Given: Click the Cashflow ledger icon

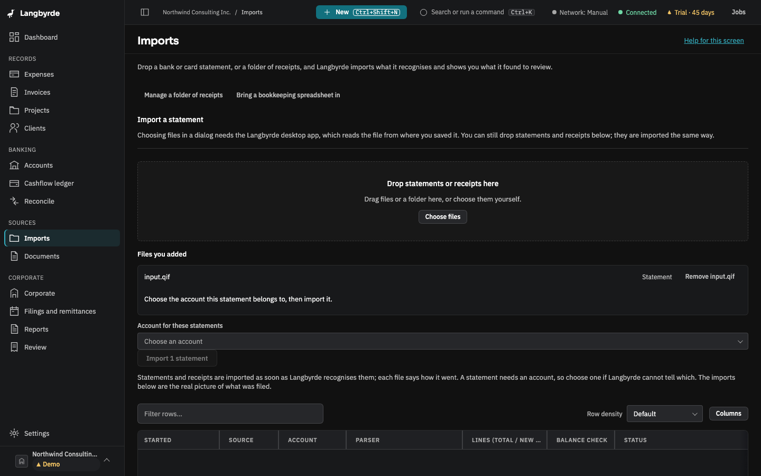Looking at the screenshot, I should pos(14,183).
